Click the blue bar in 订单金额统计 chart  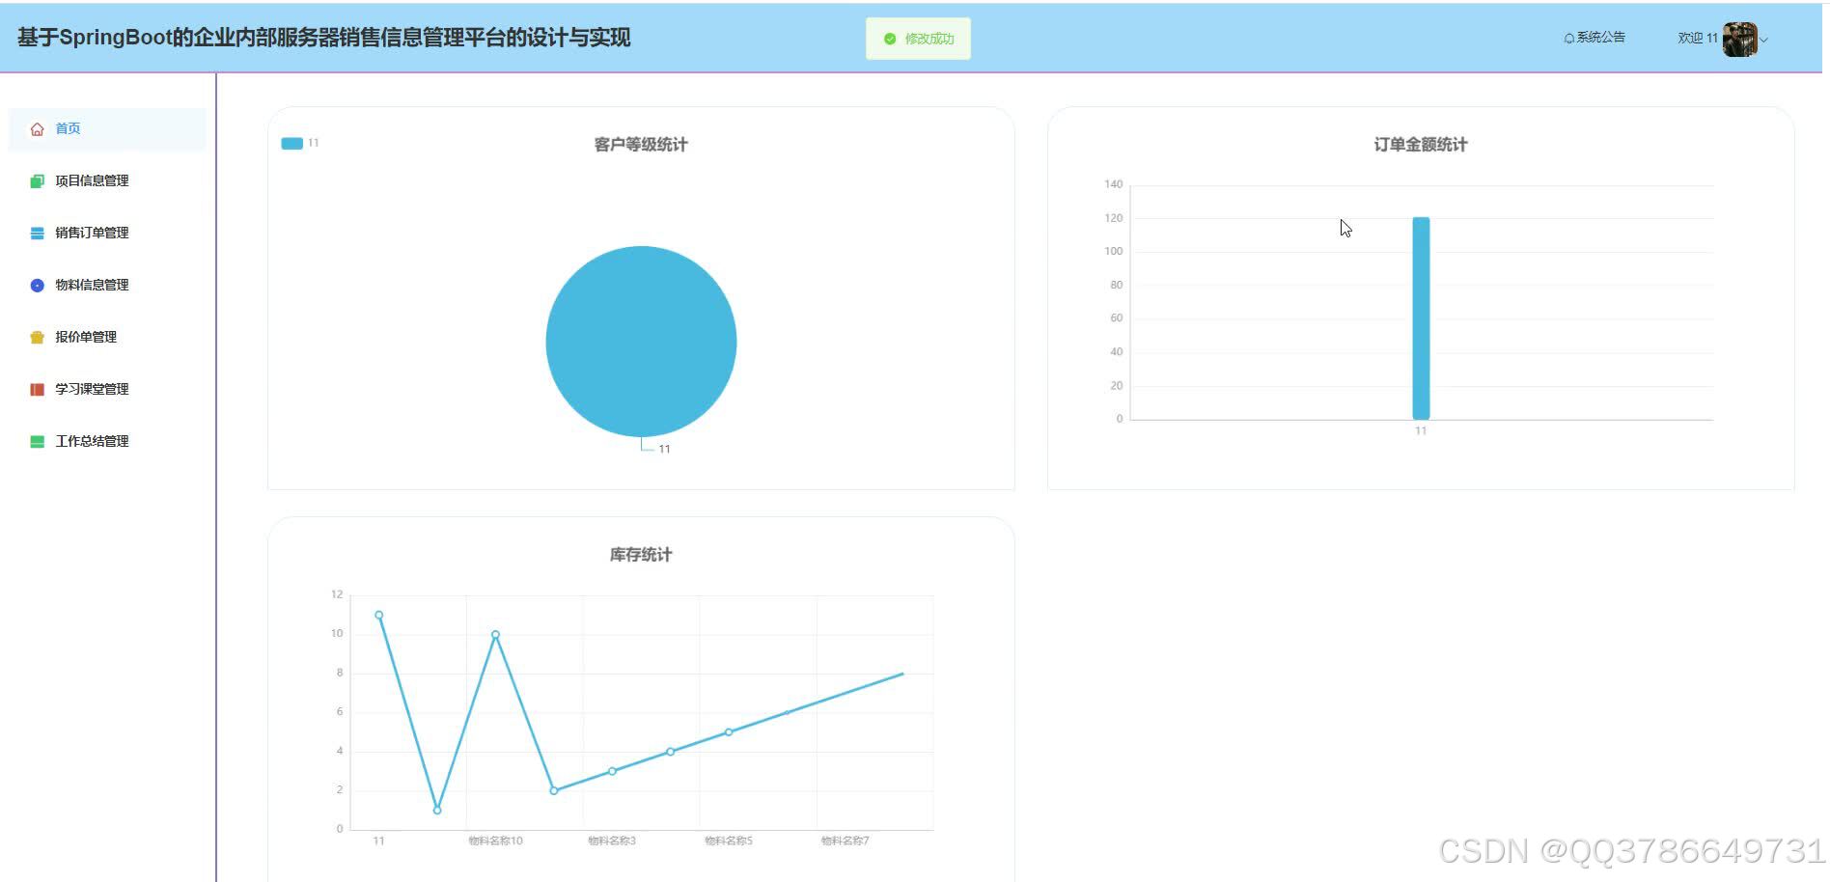point(1421,318)
